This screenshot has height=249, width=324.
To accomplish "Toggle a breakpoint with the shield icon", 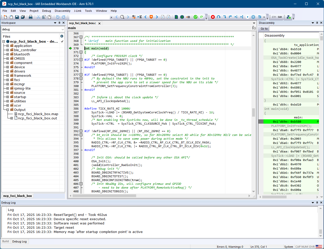I will (151, 17).
